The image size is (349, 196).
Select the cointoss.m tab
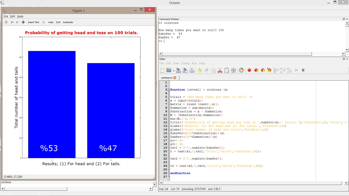167,78
